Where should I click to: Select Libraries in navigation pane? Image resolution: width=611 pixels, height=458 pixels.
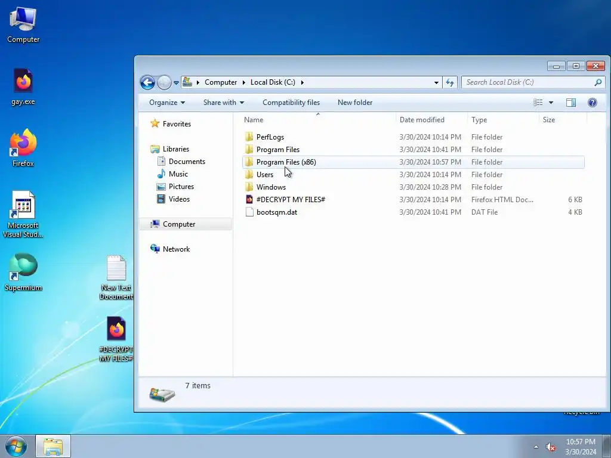pyautogui.click(x=170, y=149)
